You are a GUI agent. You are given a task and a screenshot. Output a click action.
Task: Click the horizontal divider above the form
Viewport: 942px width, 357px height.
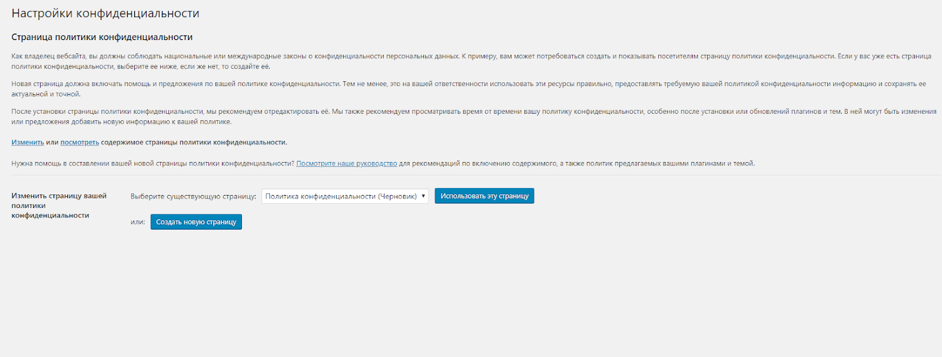tap(471, 175)
